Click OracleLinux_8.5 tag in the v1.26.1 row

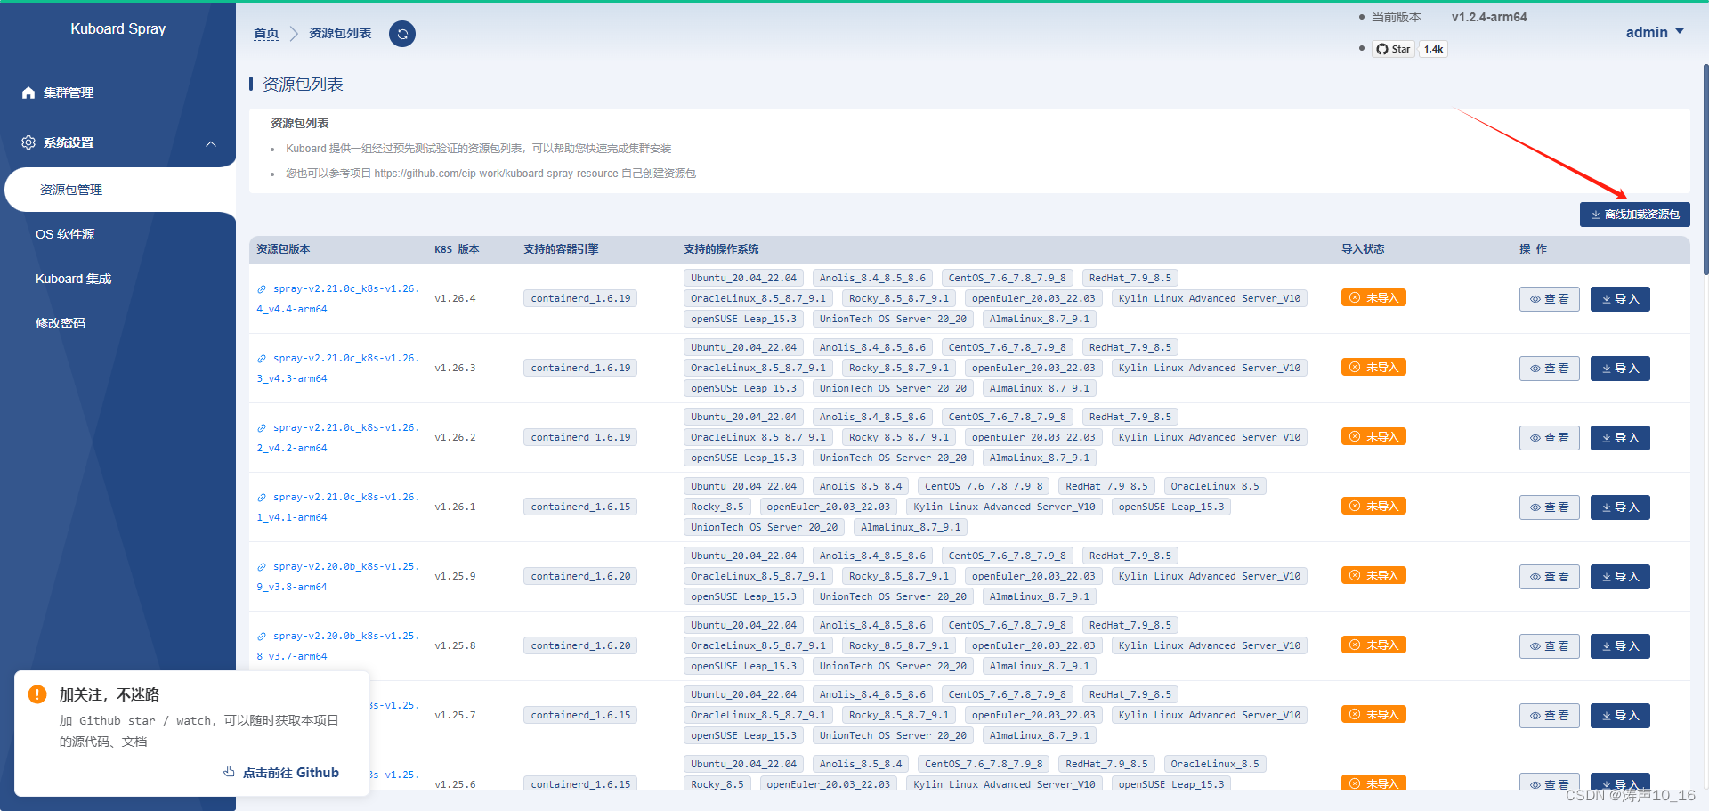tap(1215, 486)
